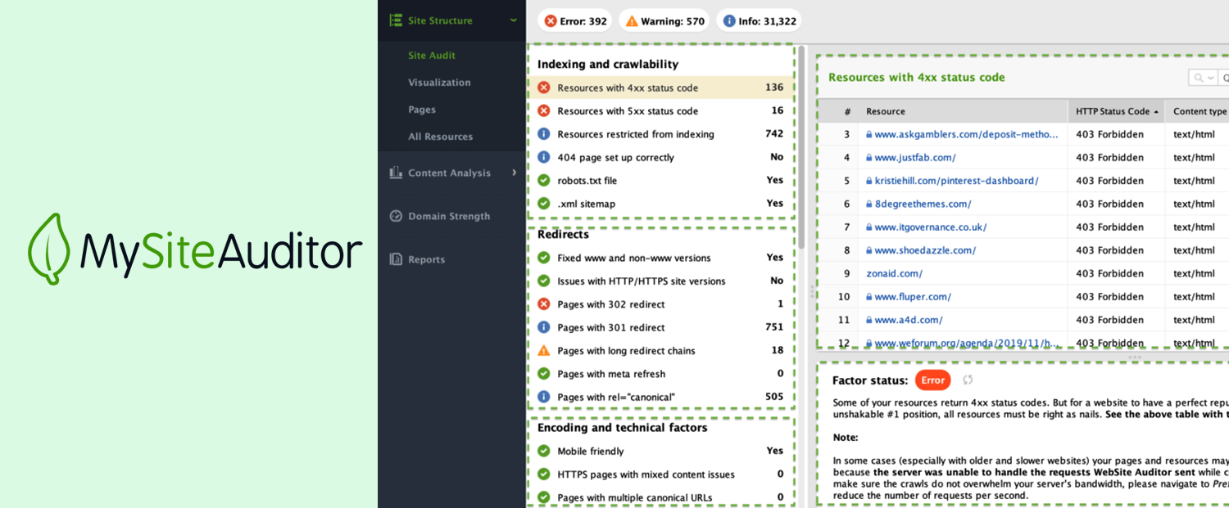Open link www.a4d.com/

909,320
